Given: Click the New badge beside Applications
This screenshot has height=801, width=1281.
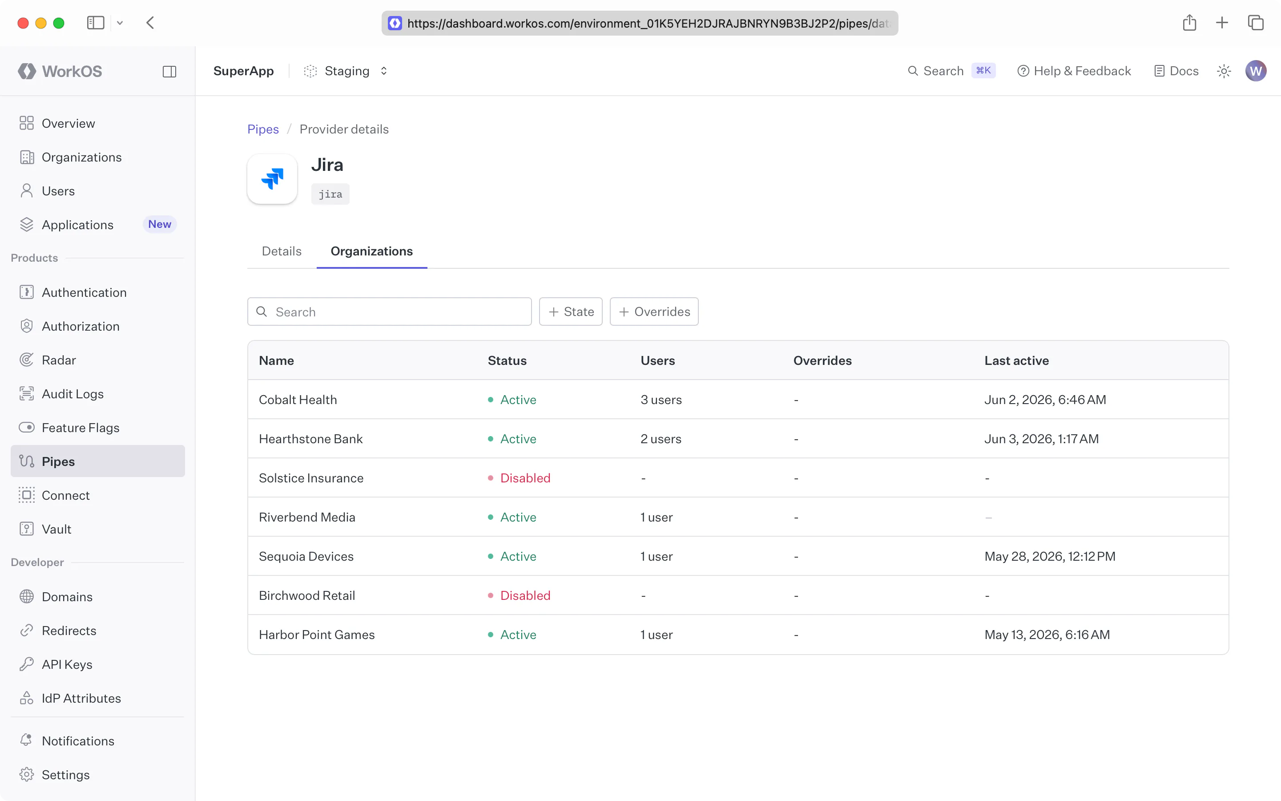Looking at the screenshot, I should (160, 224).
